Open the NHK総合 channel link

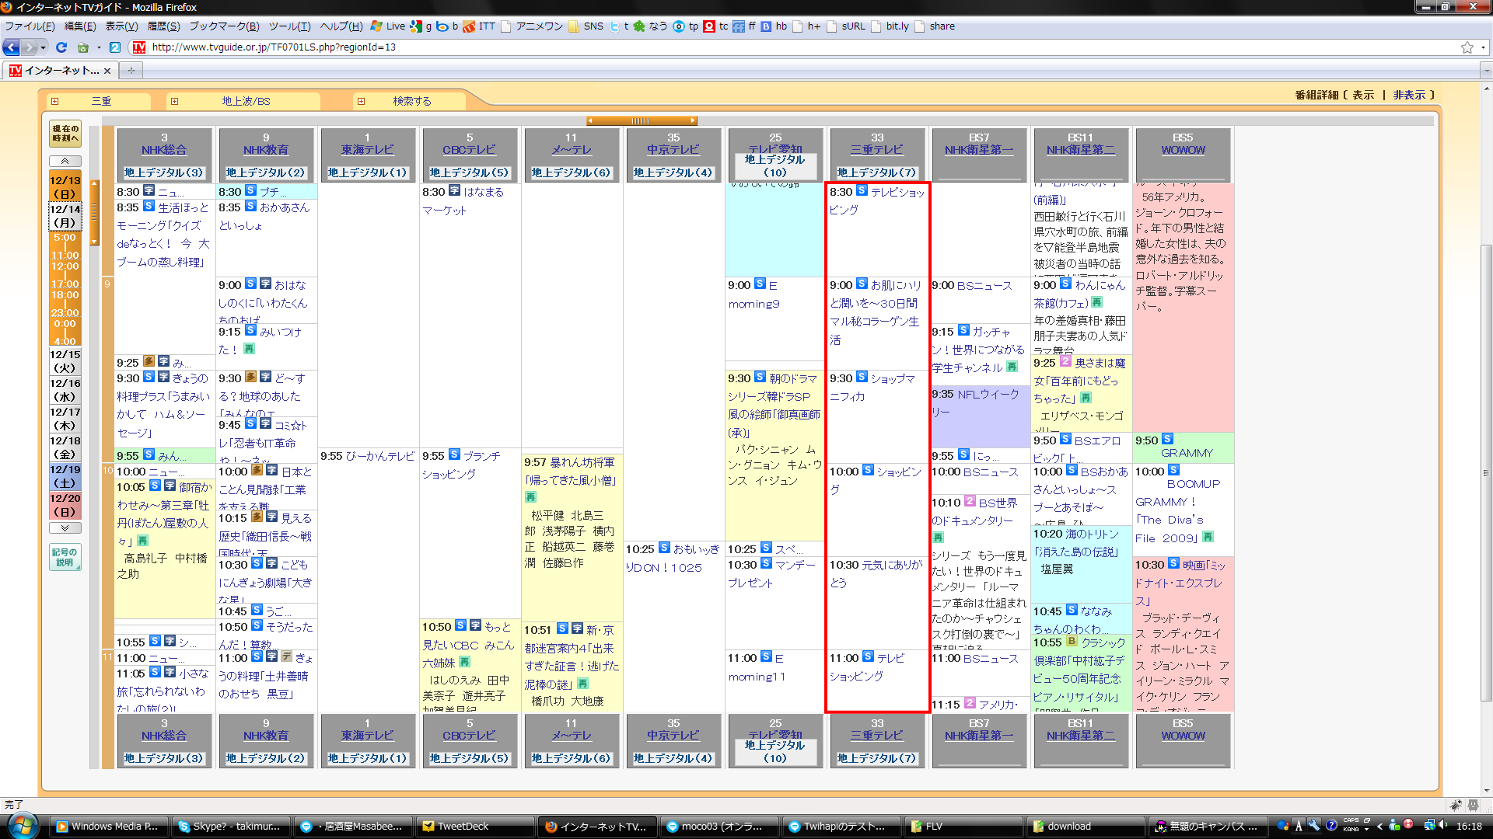[164, 150]
